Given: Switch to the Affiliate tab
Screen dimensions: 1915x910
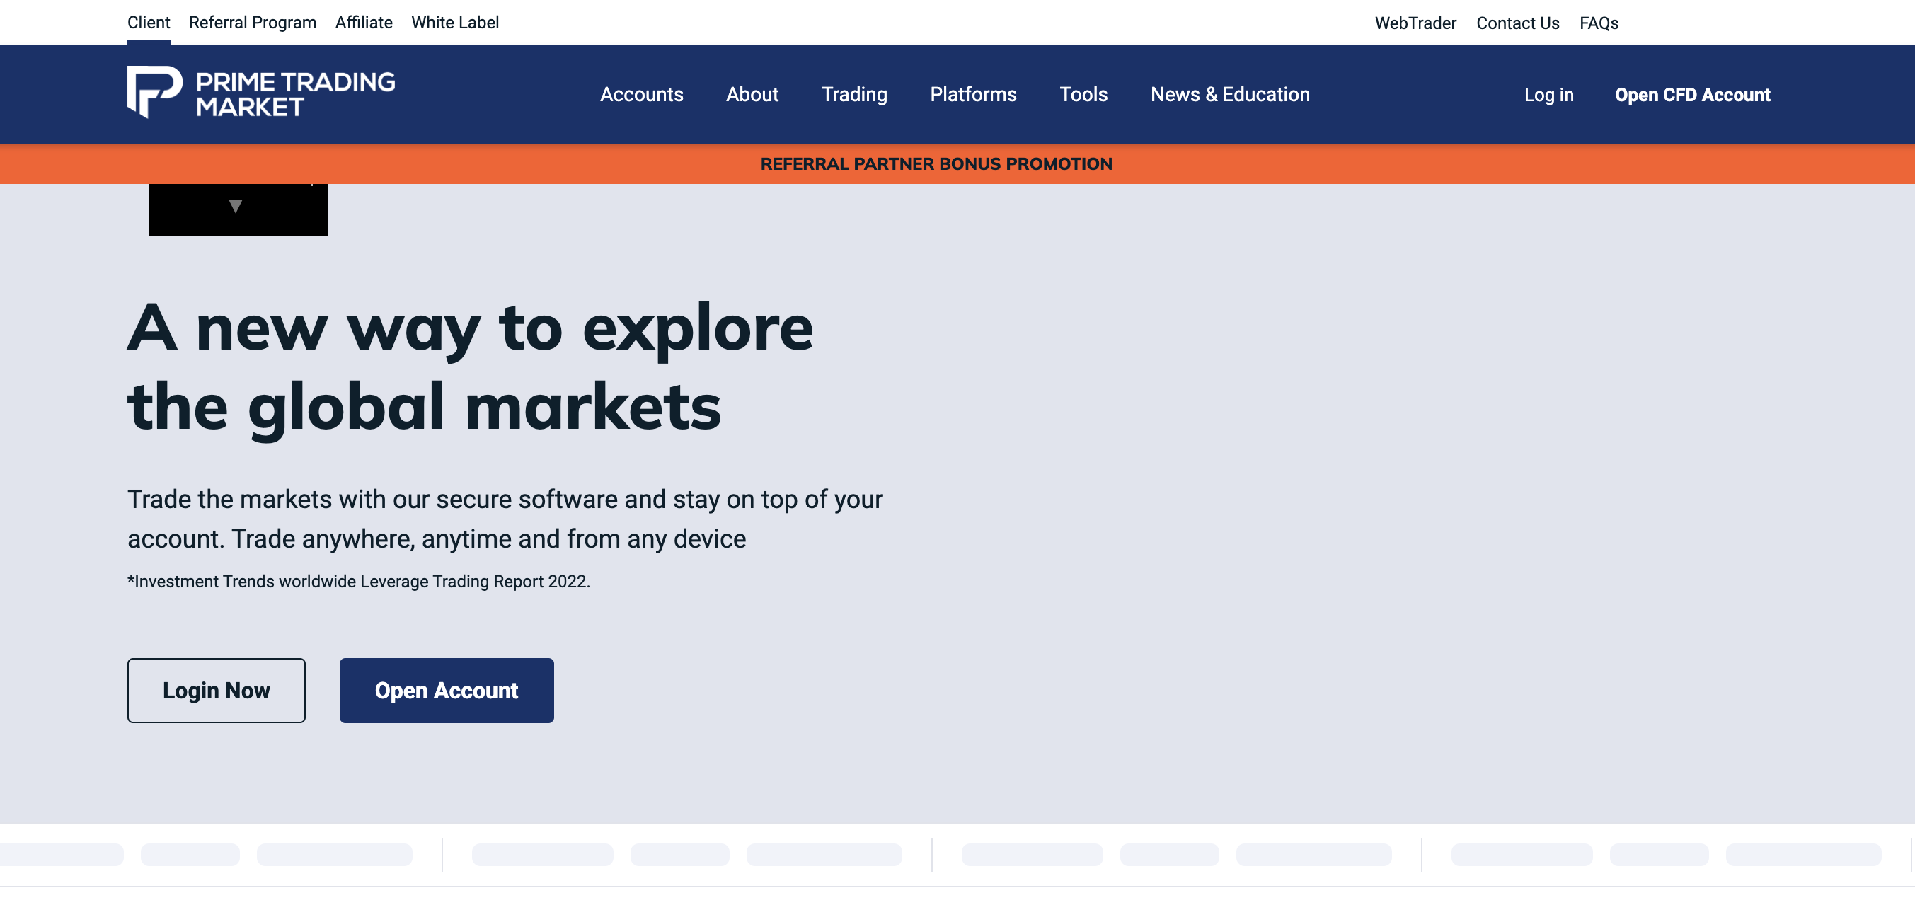Looking at the screenshot, I should coord(364,23).
